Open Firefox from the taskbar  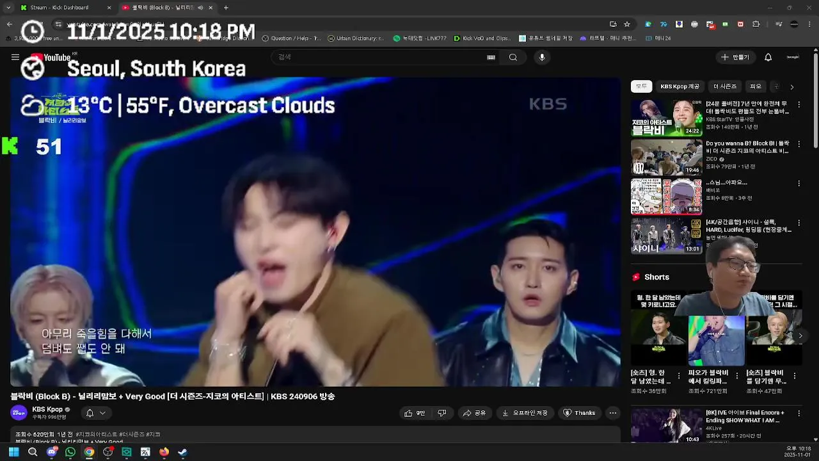164,452
